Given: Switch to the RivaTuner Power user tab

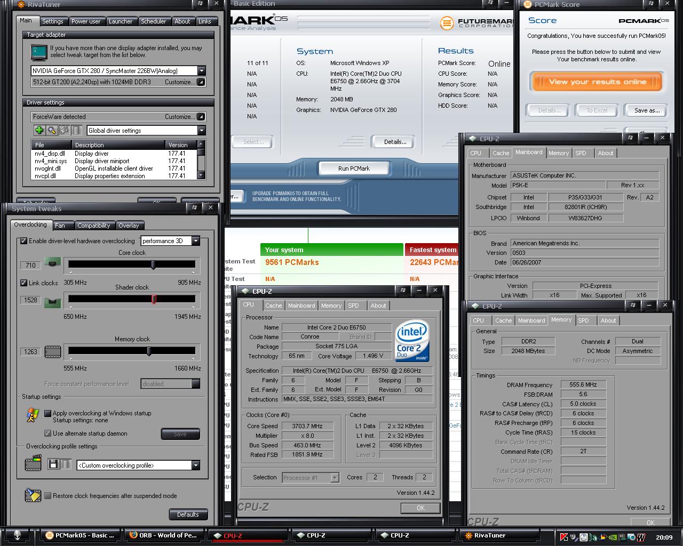Looking at the screenshot, I should coord(86,21).
